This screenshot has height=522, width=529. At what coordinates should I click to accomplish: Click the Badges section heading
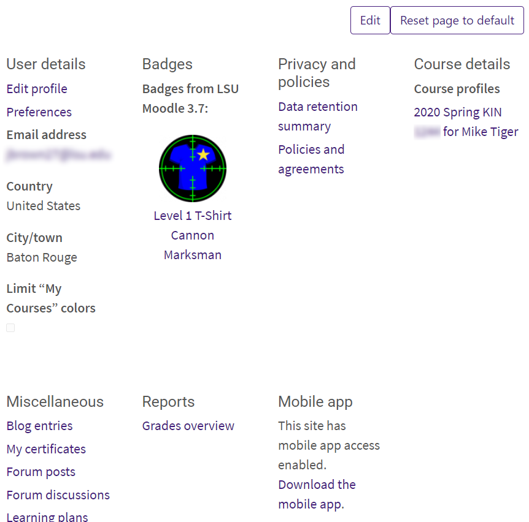coord(168,64)
